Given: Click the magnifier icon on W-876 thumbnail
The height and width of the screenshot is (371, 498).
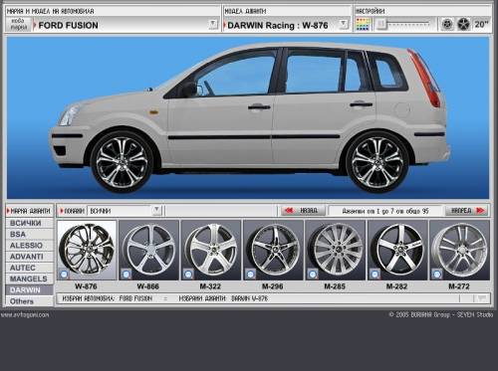Looking at the screenshot, I should click(x=64, y=275).
